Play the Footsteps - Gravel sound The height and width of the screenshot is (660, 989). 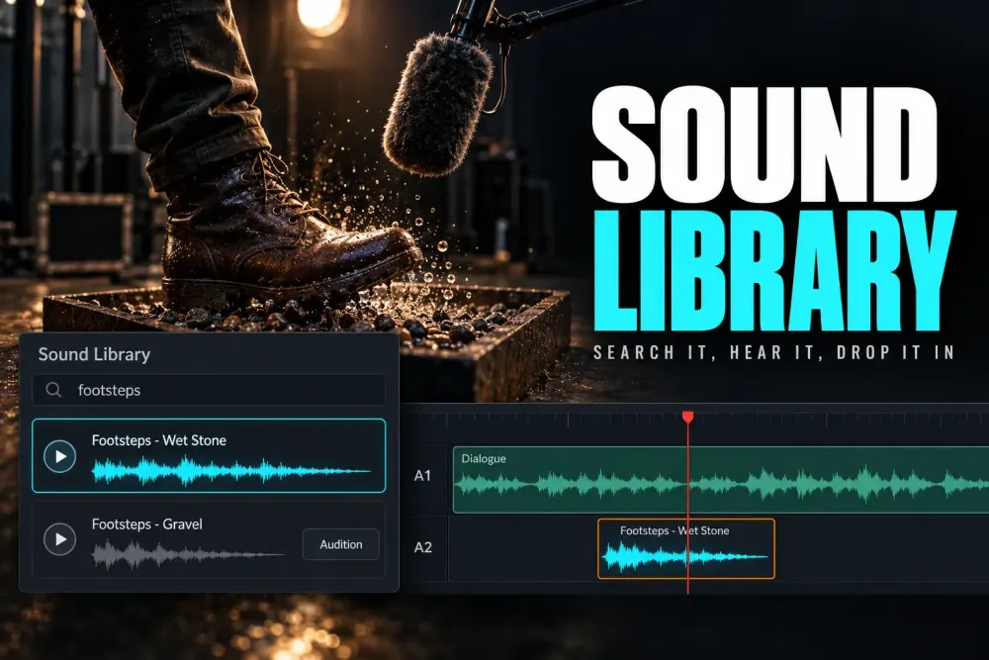pyautogui.click(x=60, y=539)
